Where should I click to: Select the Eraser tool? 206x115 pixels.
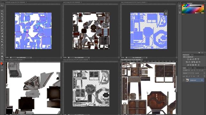[x=2, y=34]
